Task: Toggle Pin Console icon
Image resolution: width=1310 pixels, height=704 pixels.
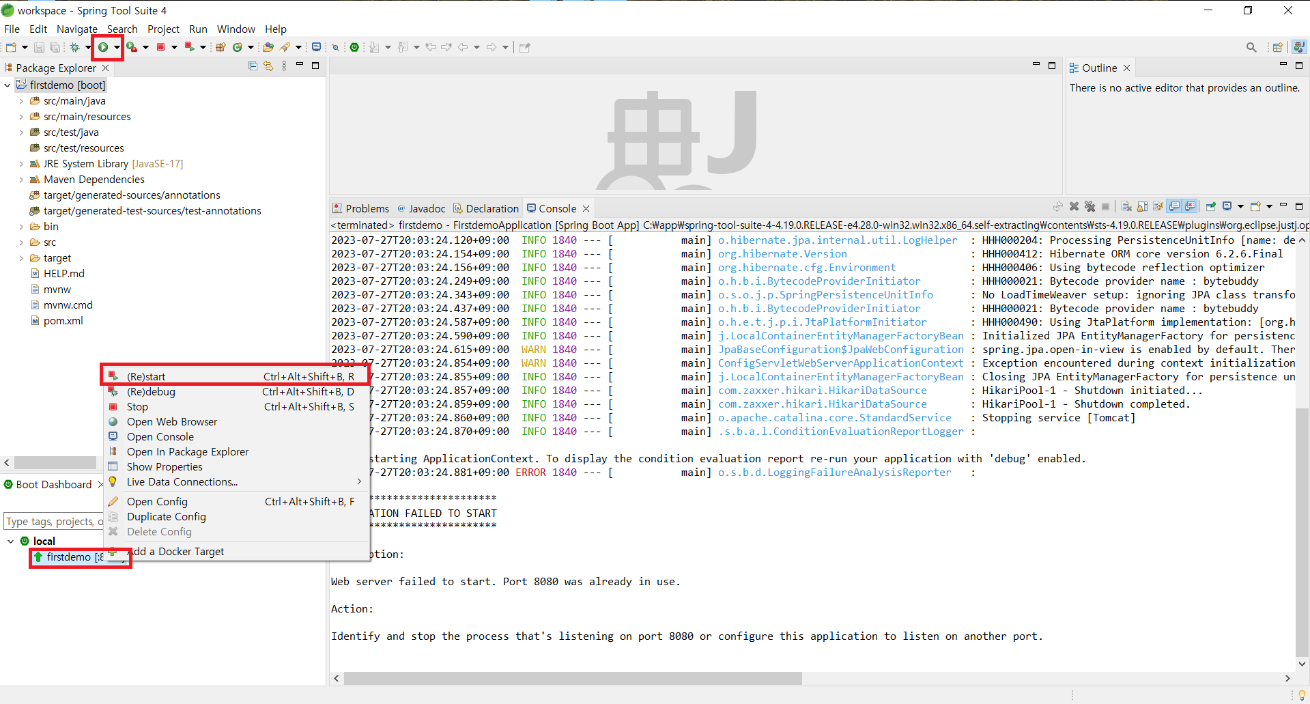Action: pyautogui.click(x=1211, y=206)
